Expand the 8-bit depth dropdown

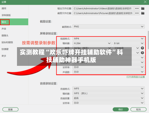pyautogui.click(x=129, y=43)
